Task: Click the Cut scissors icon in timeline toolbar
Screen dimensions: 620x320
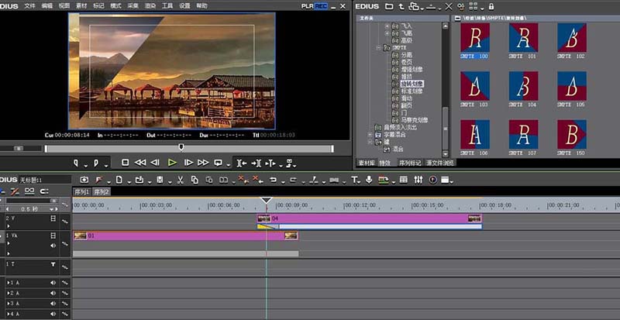Action: tap(180, 180)
